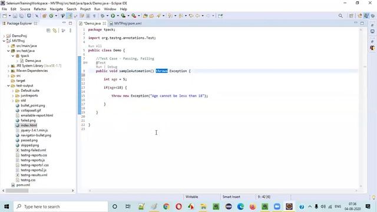
Task: Click the Open Perspective icon
Action: pyautogui.click(x=351, y=16)
